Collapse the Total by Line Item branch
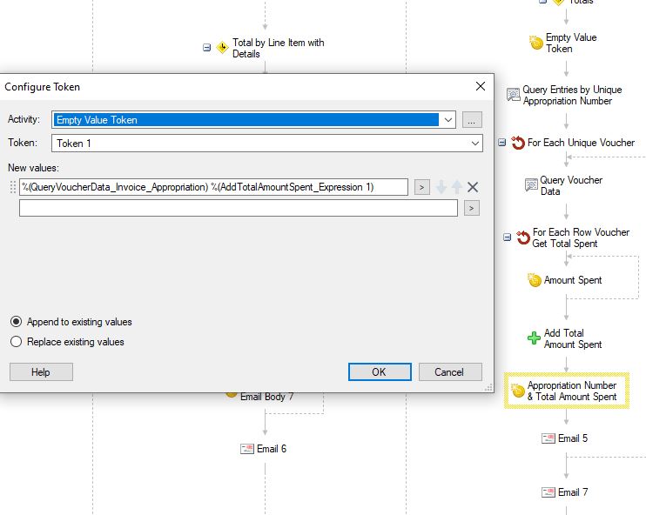Screen dimensions: 646x515 pos(207,48)
